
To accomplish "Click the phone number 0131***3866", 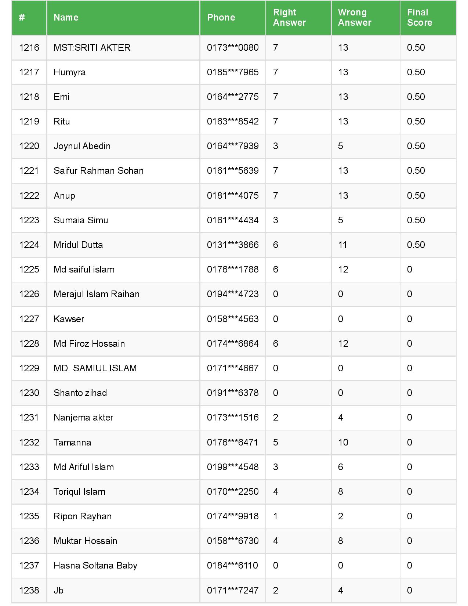I will (x=233, y=245).
